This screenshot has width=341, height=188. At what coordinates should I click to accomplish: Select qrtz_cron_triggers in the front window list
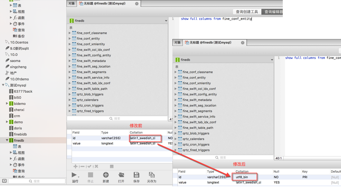pyautogui.click(x=196, y=144)
